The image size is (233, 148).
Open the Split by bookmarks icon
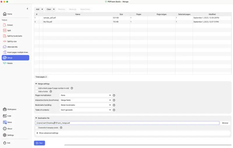[x=5, y=36]
